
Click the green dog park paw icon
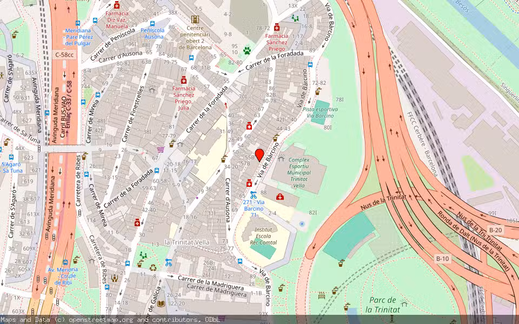coord(247,50)
